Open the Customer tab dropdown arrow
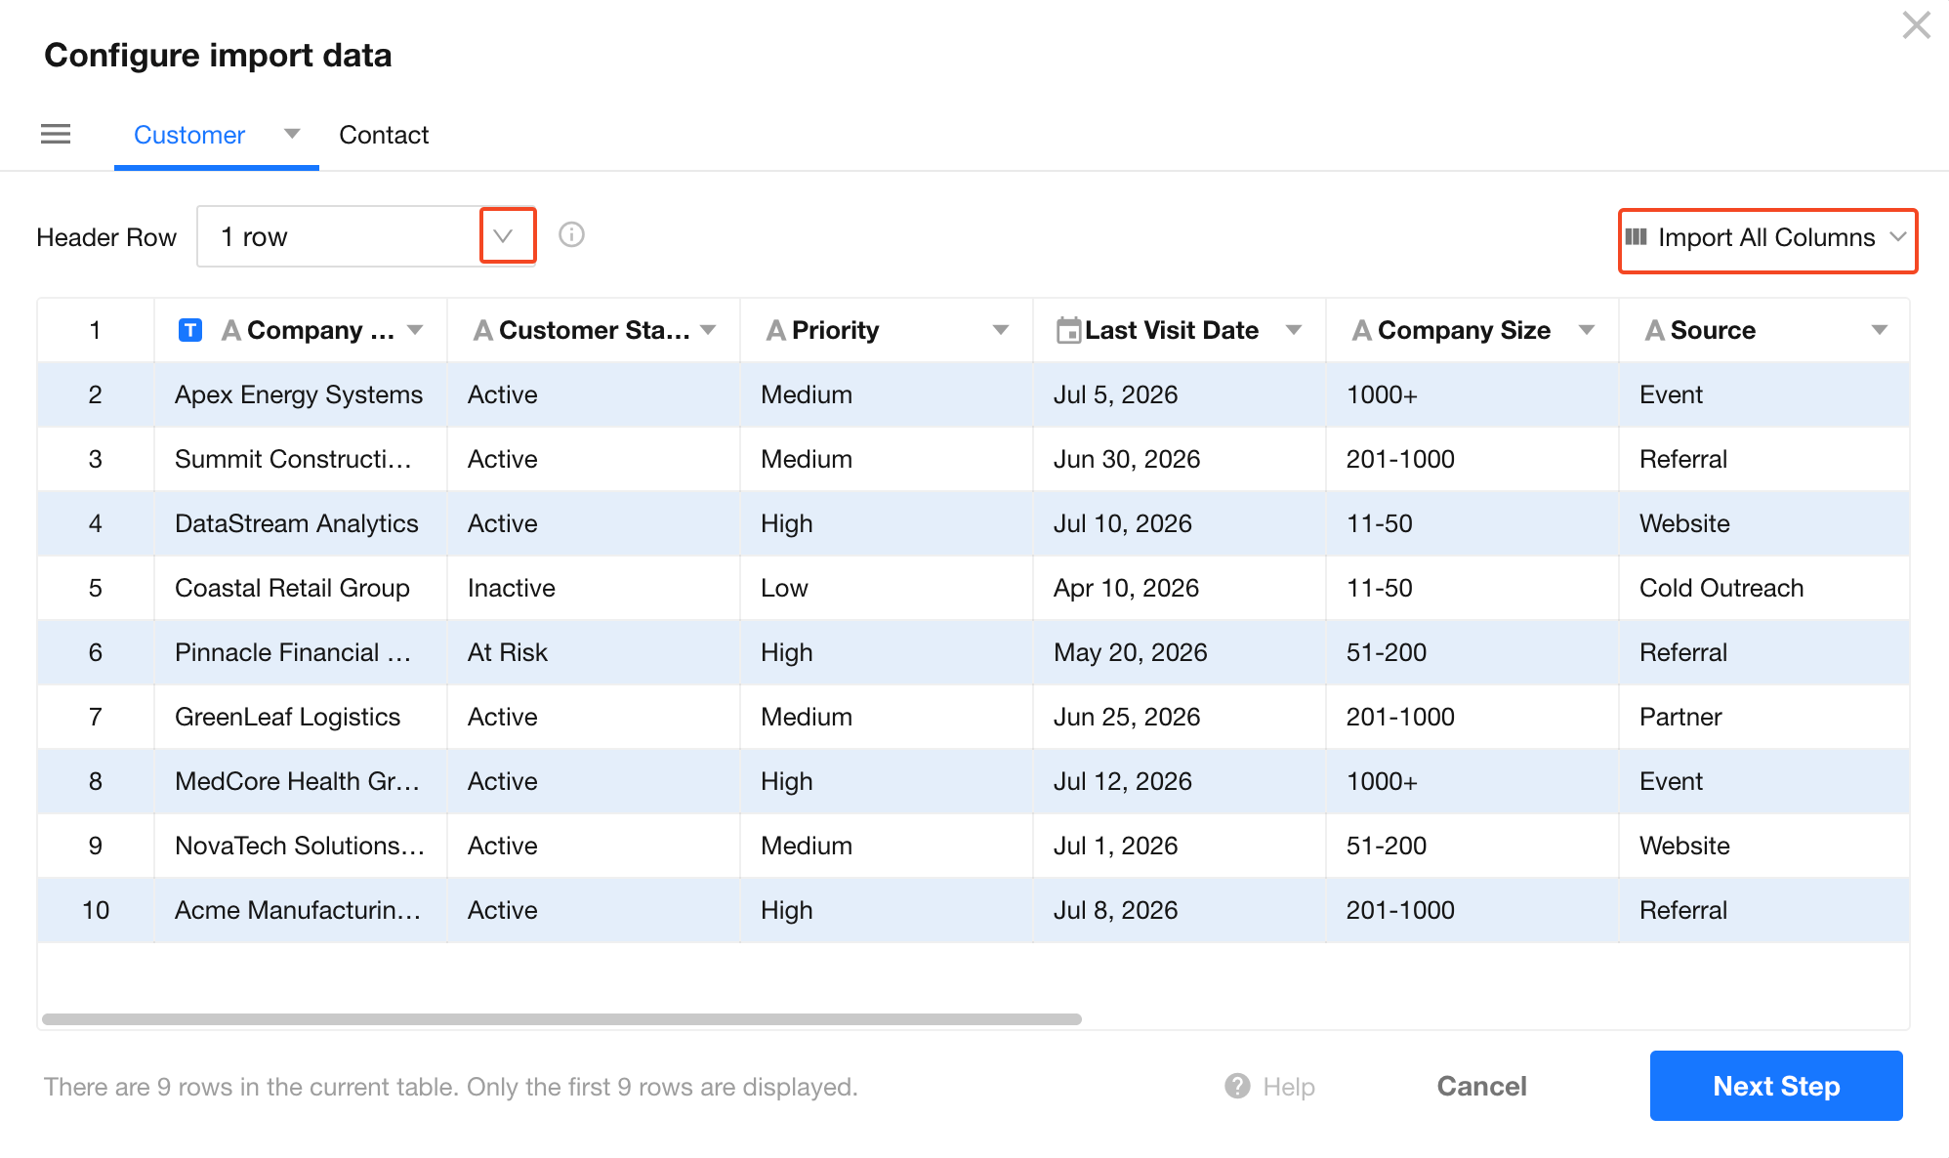 coord(291,134)
